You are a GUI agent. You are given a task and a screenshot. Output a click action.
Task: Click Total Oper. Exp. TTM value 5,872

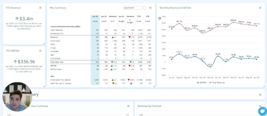point(140,62)
